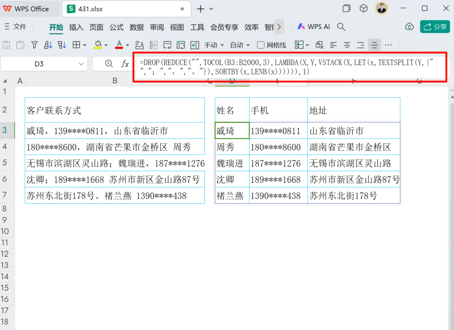Click the fx insert function button
454x330 pixels.
pyautogui.click(x=125, y=64)
